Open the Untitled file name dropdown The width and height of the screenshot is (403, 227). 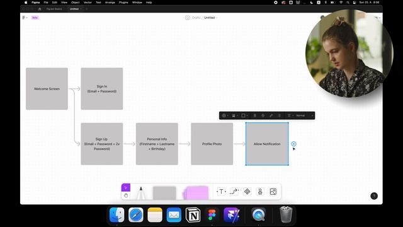(210, 18)
